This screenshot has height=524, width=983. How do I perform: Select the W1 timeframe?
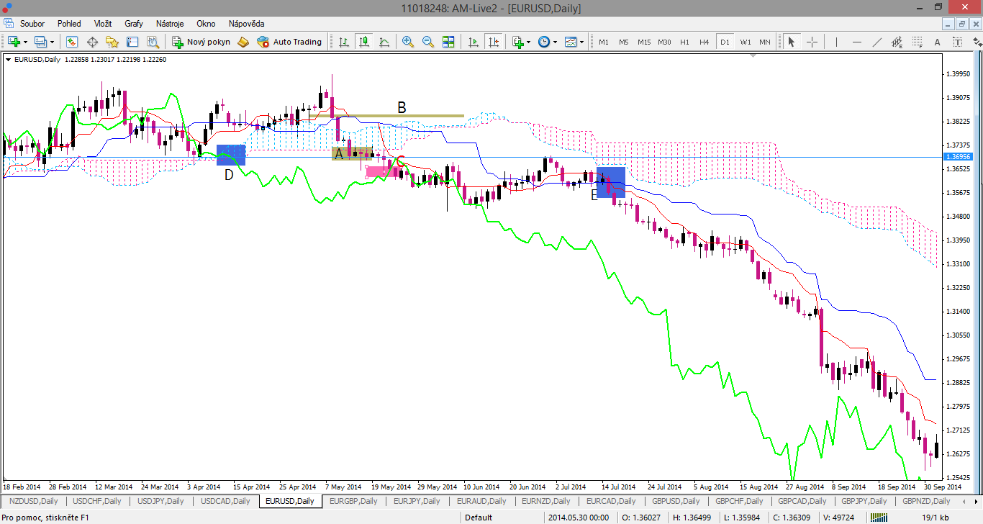(x=745, y=42)
